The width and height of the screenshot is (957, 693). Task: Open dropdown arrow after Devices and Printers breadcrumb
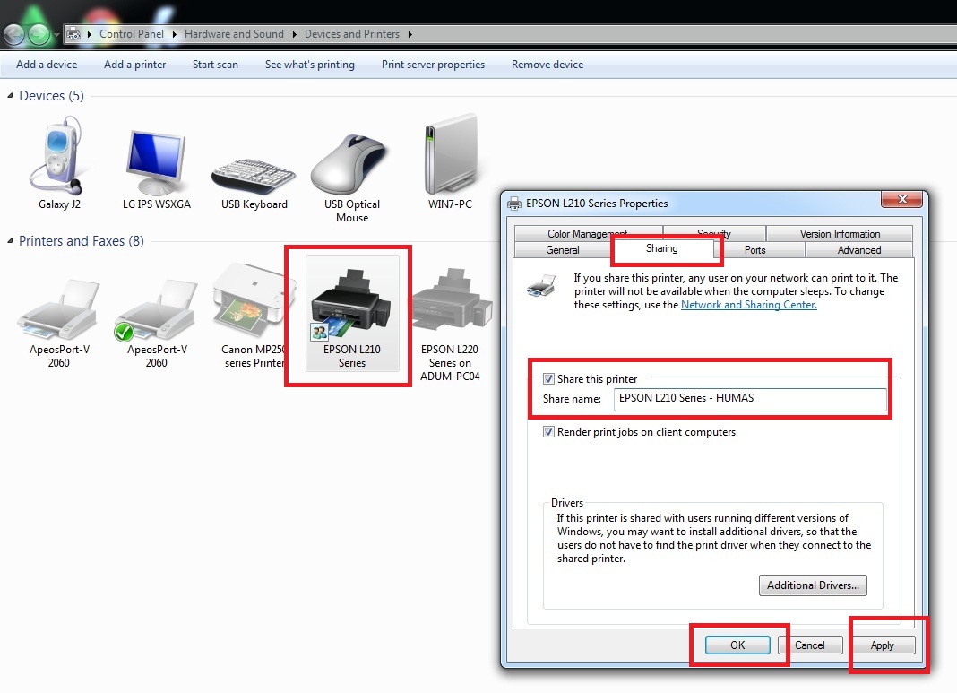[x=410, y=34]
